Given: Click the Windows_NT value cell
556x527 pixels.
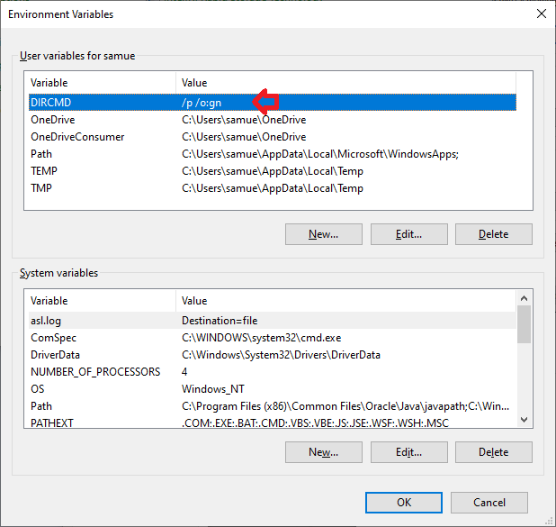Looking at the screenshot, I should point(212,389).
